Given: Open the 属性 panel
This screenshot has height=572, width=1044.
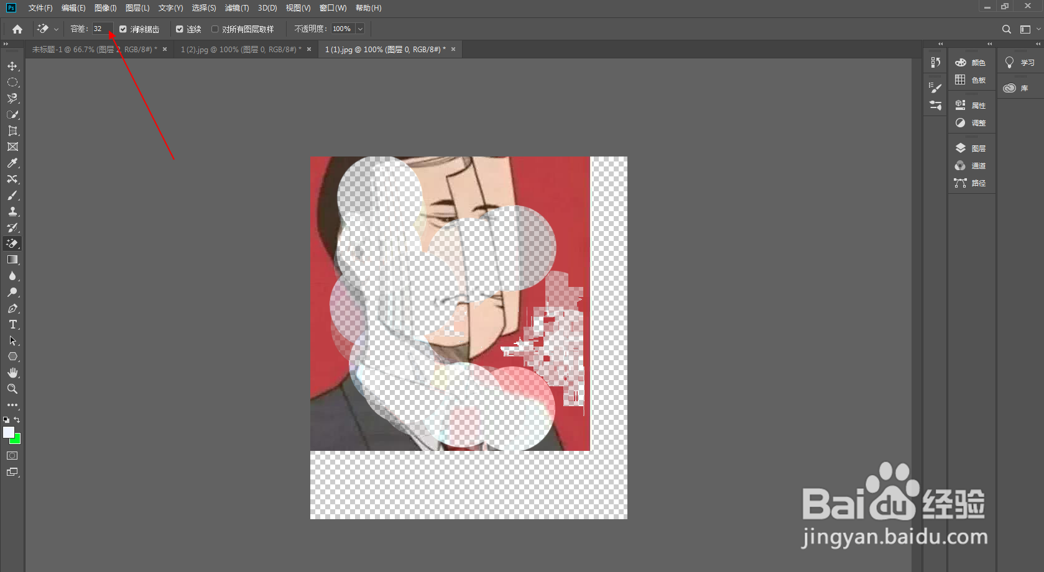Looking at the screenshot, I should point(971,106).
